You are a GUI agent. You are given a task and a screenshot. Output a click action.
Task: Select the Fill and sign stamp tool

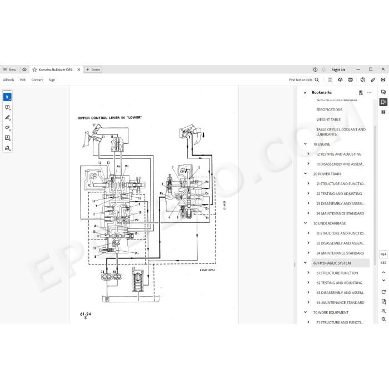click(x=7, y=148)
